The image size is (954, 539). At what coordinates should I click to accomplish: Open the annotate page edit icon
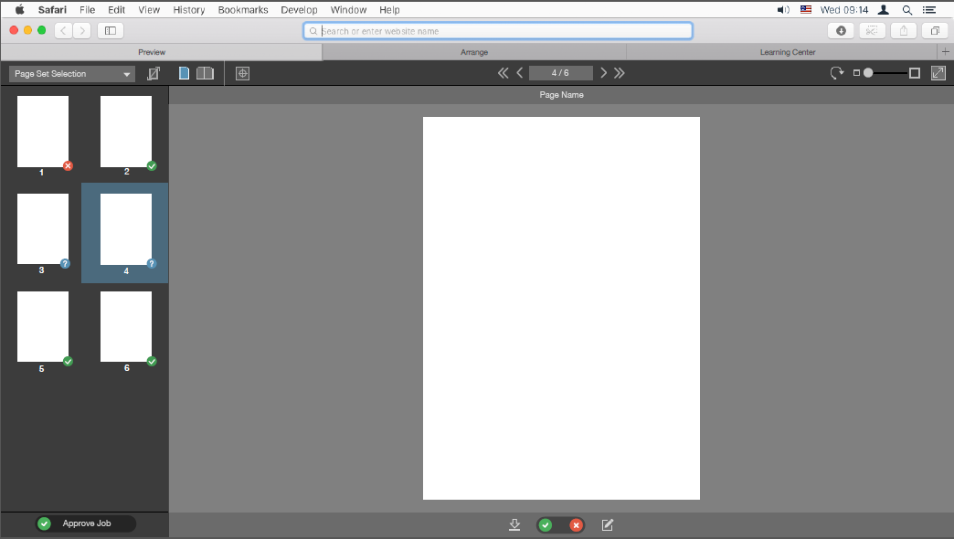[608, 524]
